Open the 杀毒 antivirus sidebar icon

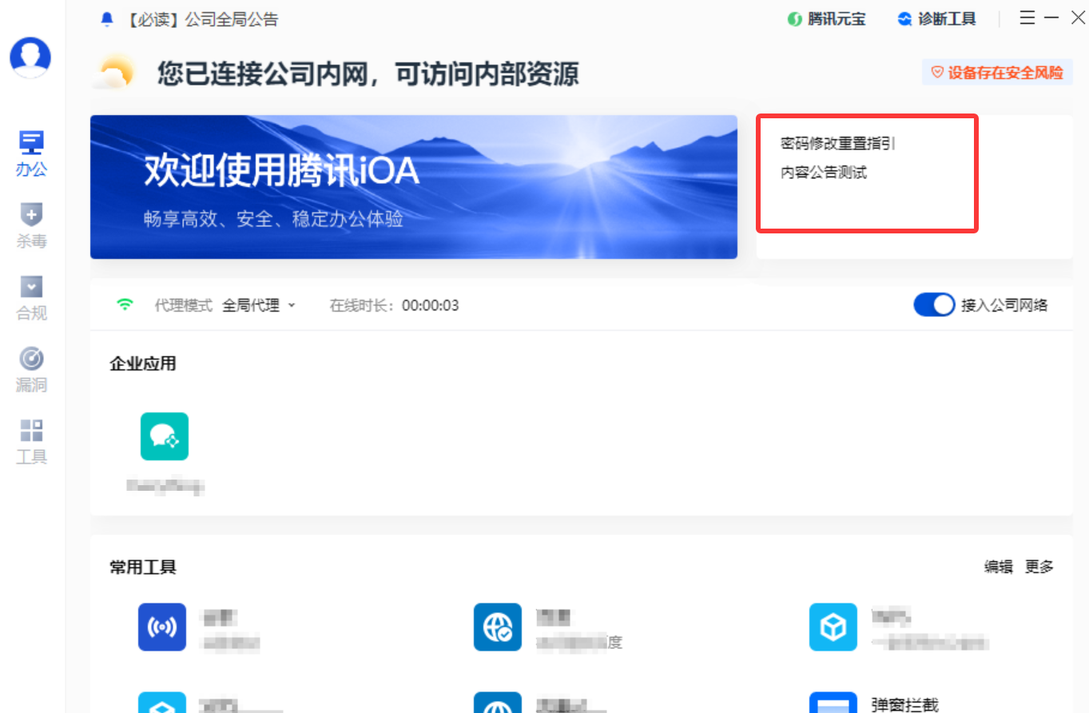click(31, 214)
